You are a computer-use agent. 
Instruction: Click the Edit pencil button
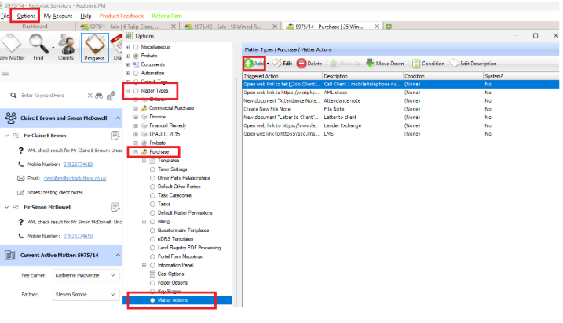pyautogui.click(x=282, y=64)
